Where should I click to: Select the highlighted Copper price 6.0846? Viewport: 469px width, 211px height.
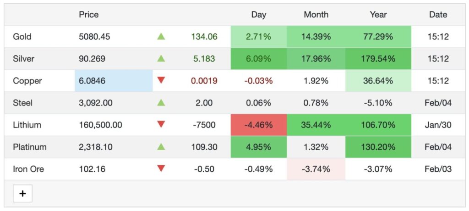pos(92,81)
